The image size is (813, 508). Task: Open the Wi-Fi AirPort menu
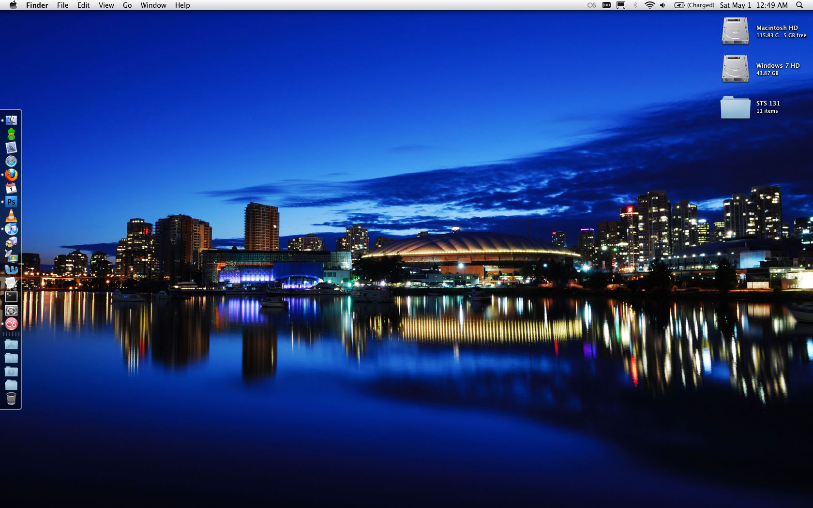point(649,5)
